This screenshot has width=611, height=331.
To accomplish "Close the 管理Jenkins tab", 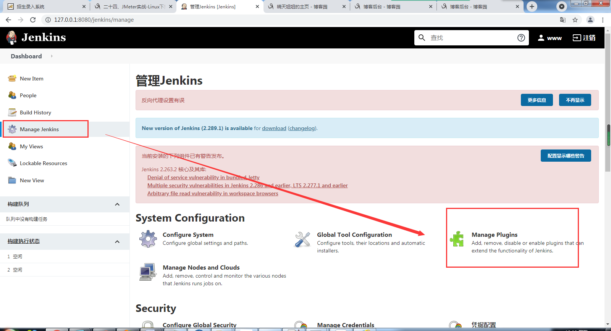I will point(257,6).
